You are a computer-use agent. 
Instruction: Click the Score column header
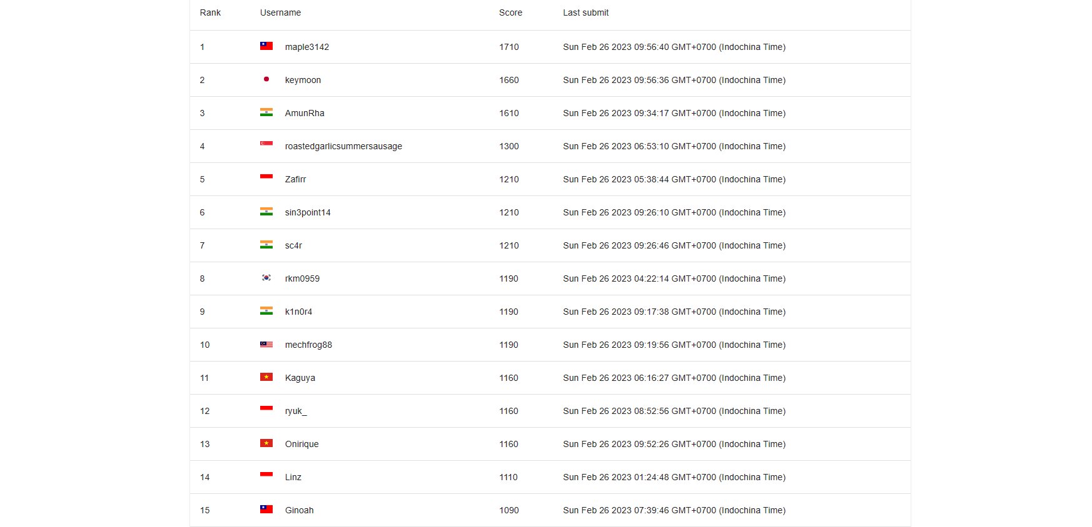coord(510,12)
